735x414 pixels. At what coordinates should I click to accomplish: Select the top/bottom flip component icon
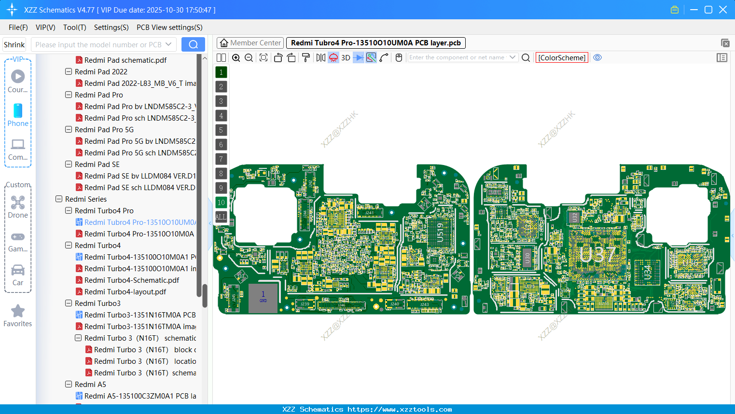333,57
